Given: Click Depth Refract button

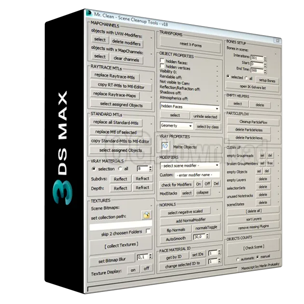Looking at the screenshot, I should (x=142, y=188).
